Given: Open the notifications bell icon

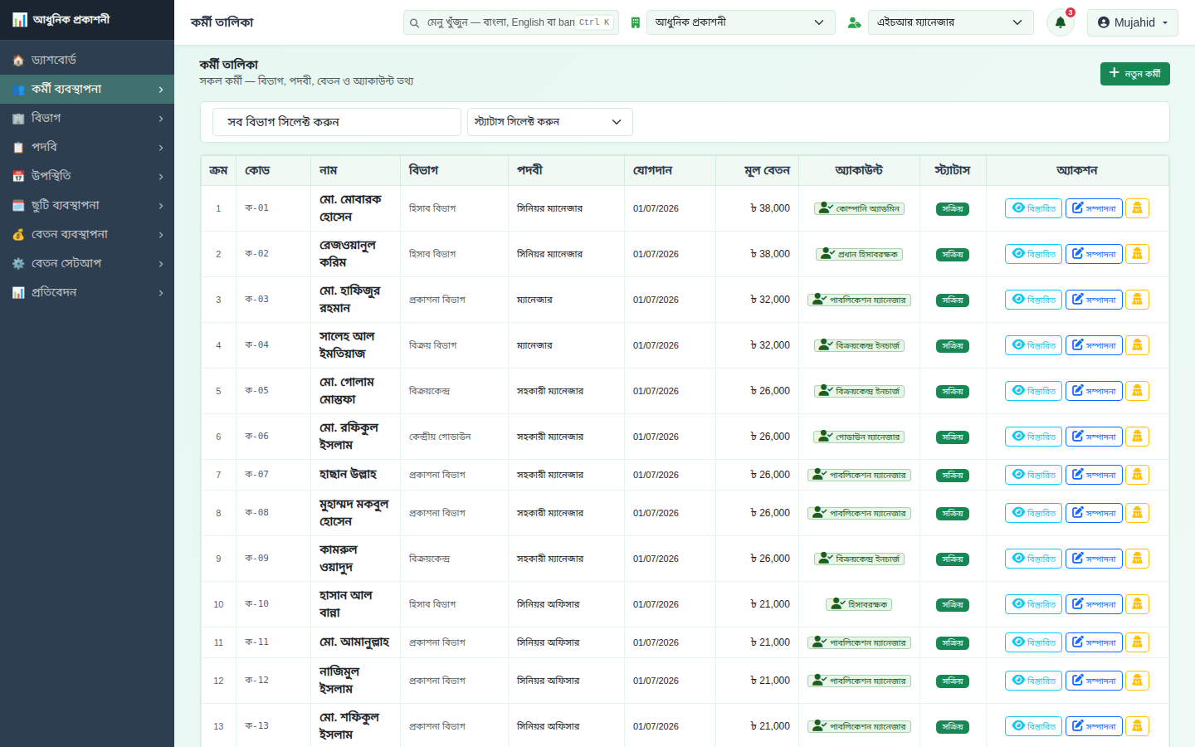Looking at the screenshot, I should (x=1060, y=22).
